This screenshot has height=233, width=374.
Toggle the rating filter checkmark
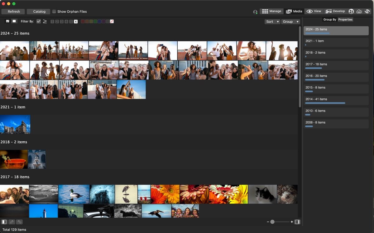tap(38, 21)
